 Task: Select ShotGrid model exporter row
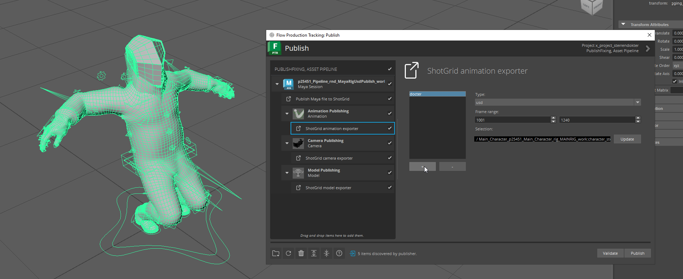(x=342, y=187)
